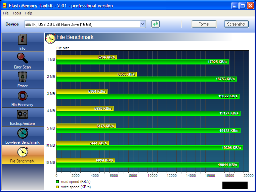Image resolution: width=256 pixels, height=192 pixels.
Task: Open the Info panel icon
Action: click(23, 39)
